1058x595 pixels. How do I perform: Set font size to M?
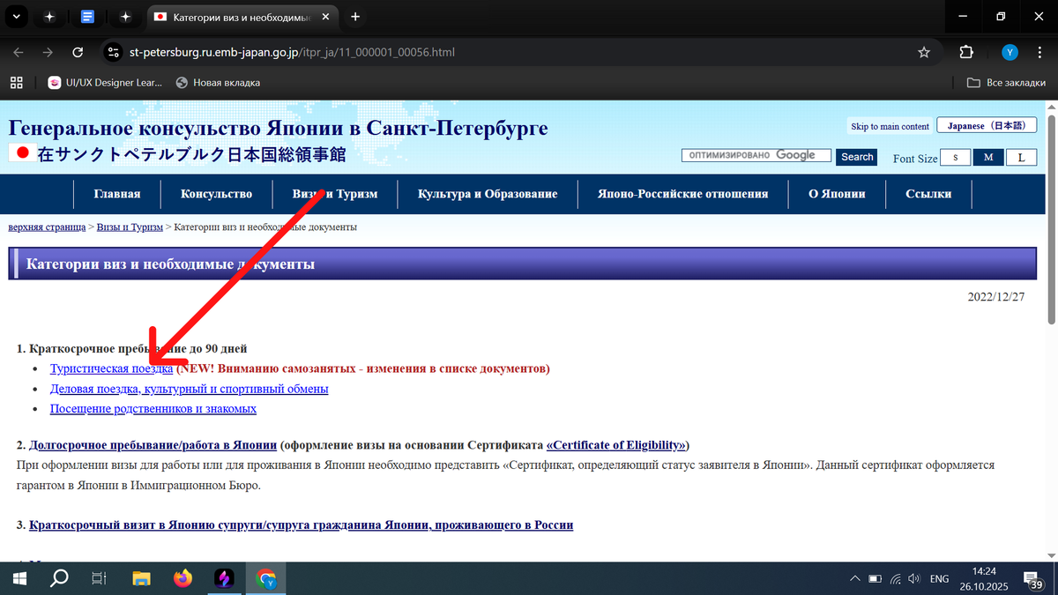click(x=988, y=158)
